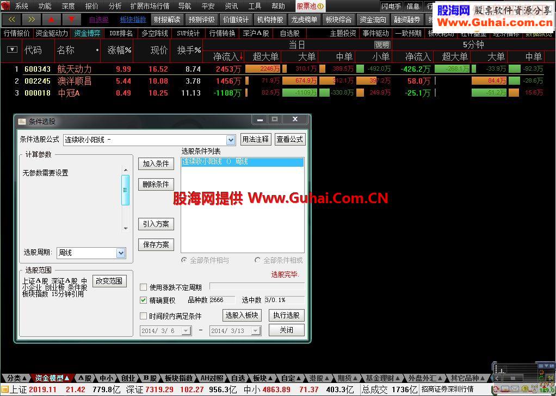Select 连续收小阳线 condition in list
556x396 pixels.
coord(242,162)
